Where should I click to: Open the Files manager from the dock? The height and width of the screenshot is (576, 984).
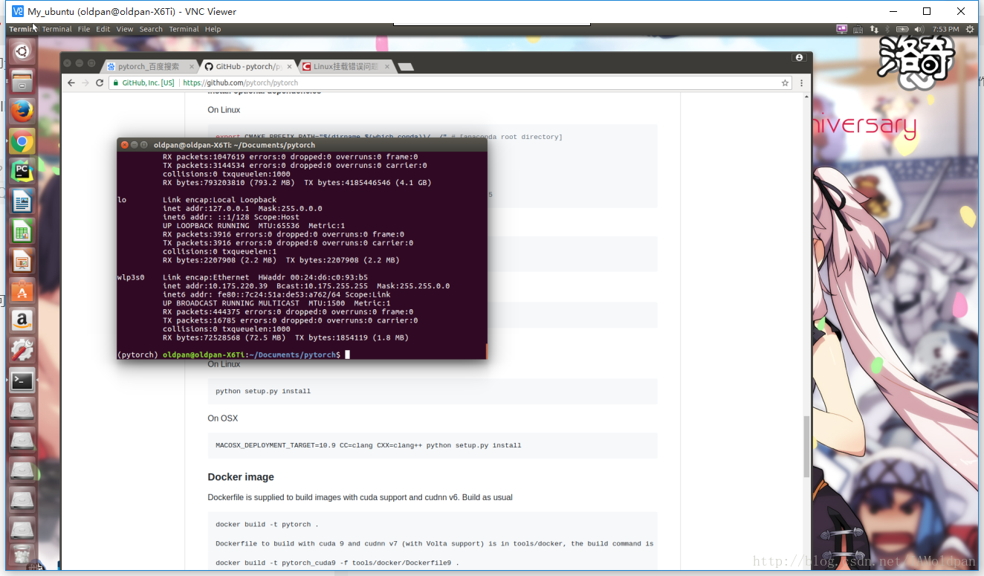(x=22, y=81)
